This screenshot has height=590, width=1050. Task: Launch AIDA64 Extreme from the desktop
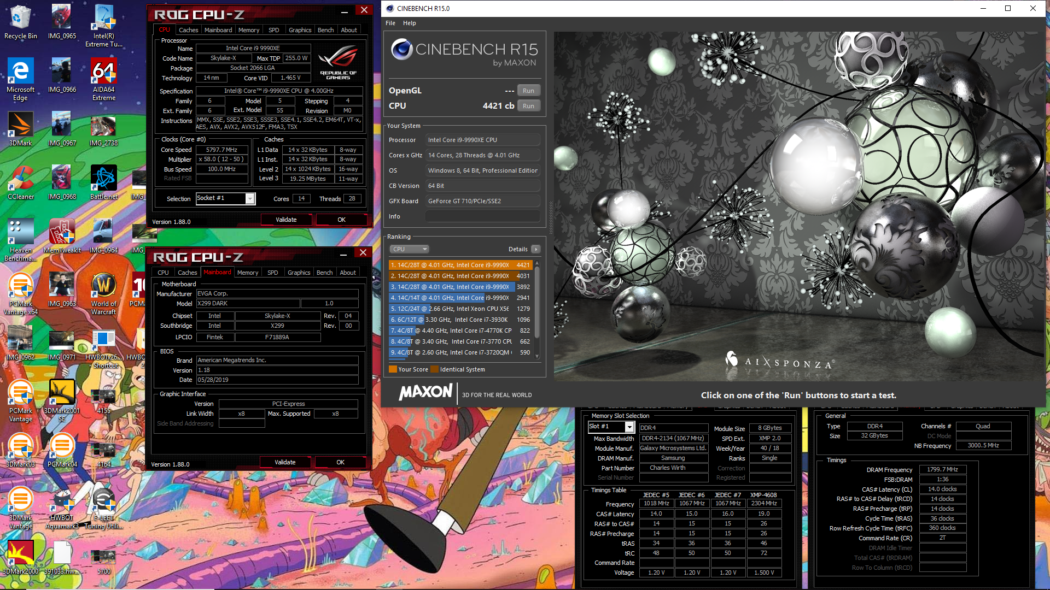(104, 79)
